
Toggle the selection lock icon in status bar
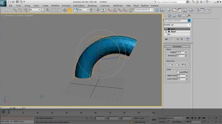[x=87, y=118]
